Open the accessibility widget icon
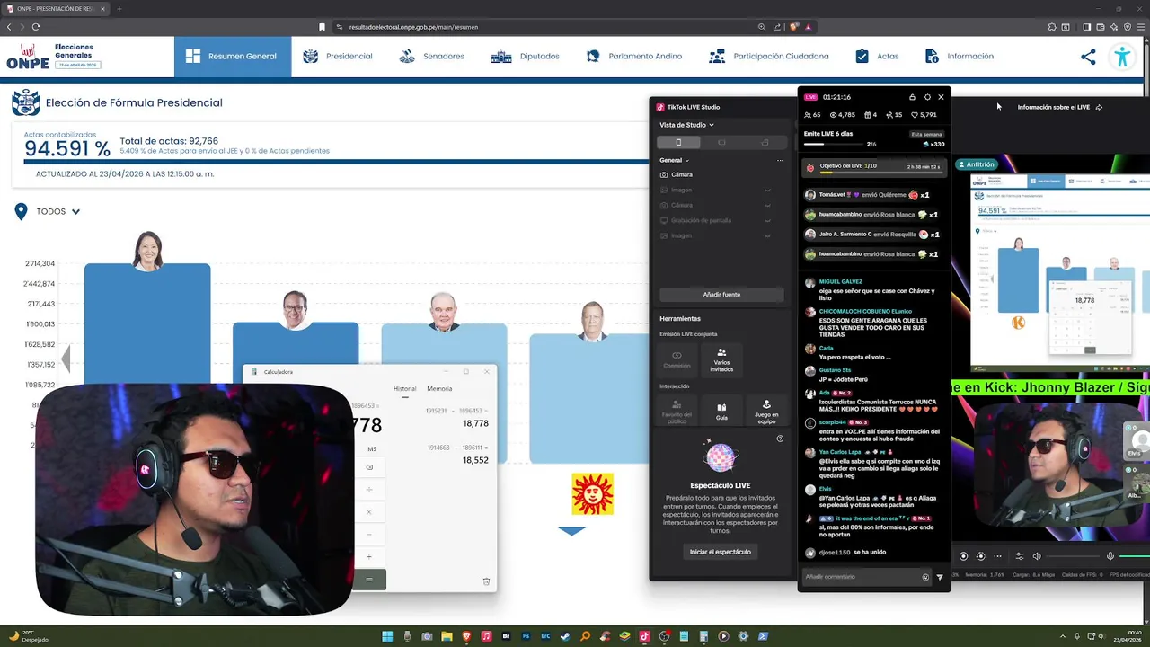The image size is (1150, 647). tap(1122, 57)
